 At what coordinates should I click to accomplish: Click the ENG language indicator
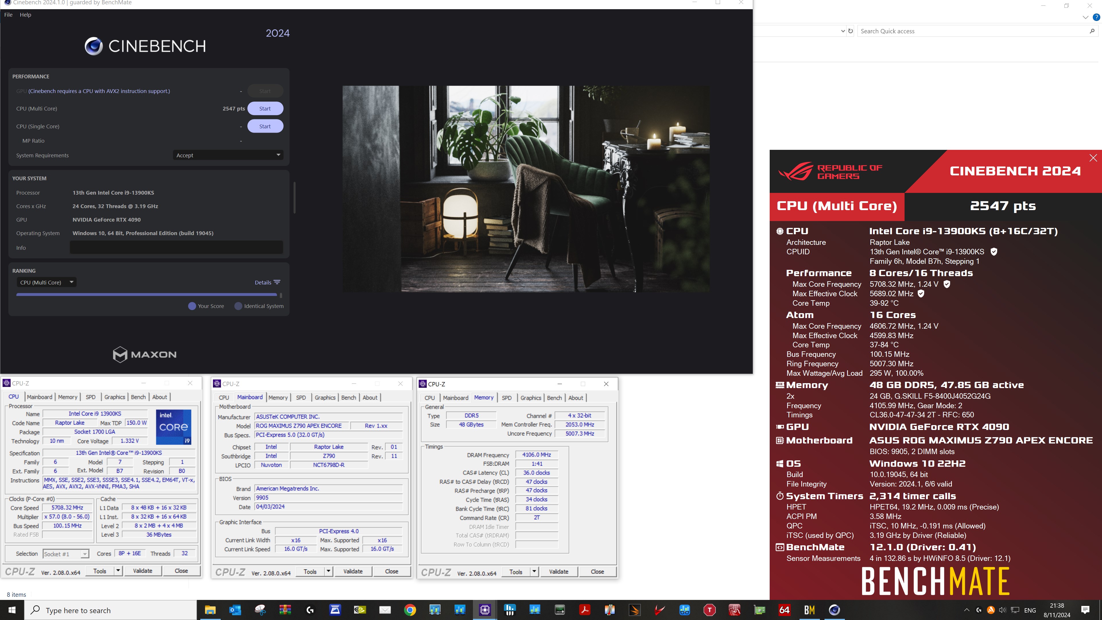click(1030, 610)
